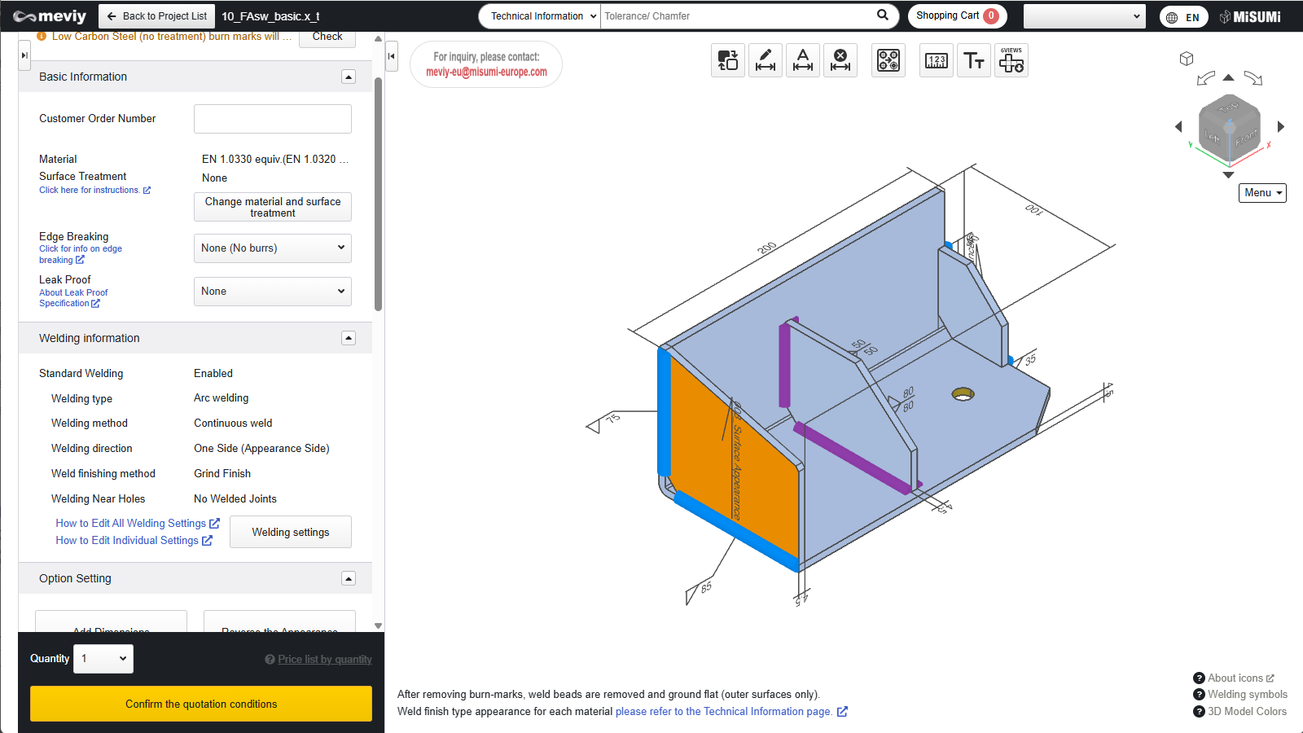
Task: Download the 6VIEWS drawing
Action: pos(1011,60)
